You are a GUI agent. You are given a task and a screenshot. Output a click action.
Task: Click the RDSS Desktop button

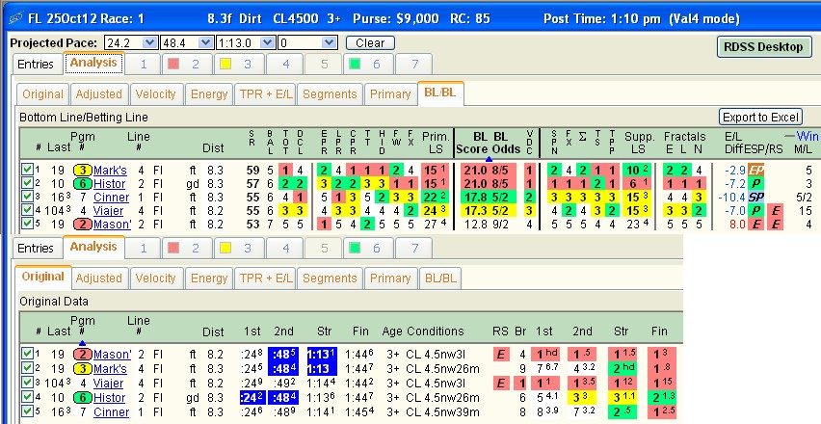[763, 47]
